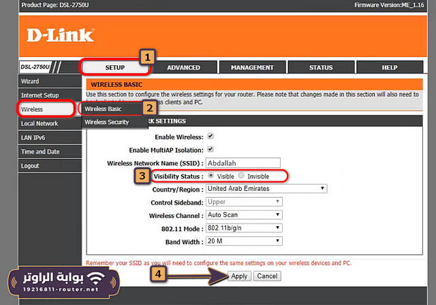Switch to the ADVANCED tab
The height and width of the screenshot is (305, 436).
click(183, 67)
